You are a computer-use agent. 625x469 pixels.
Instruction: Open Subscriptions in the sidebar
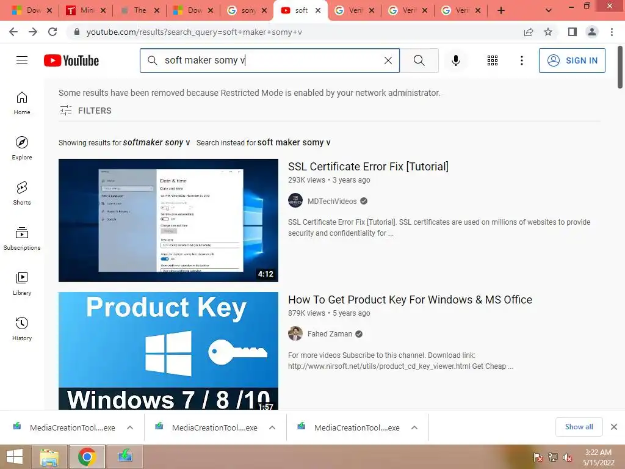(22, 239)
